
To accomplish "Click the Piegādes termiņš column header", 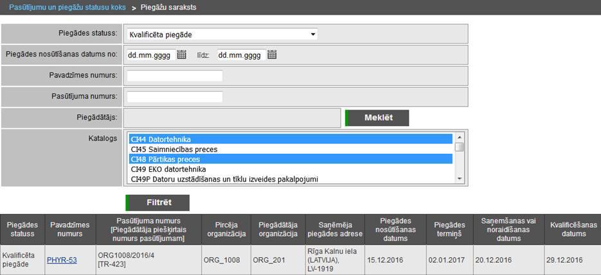I will [x=449, y=229].
